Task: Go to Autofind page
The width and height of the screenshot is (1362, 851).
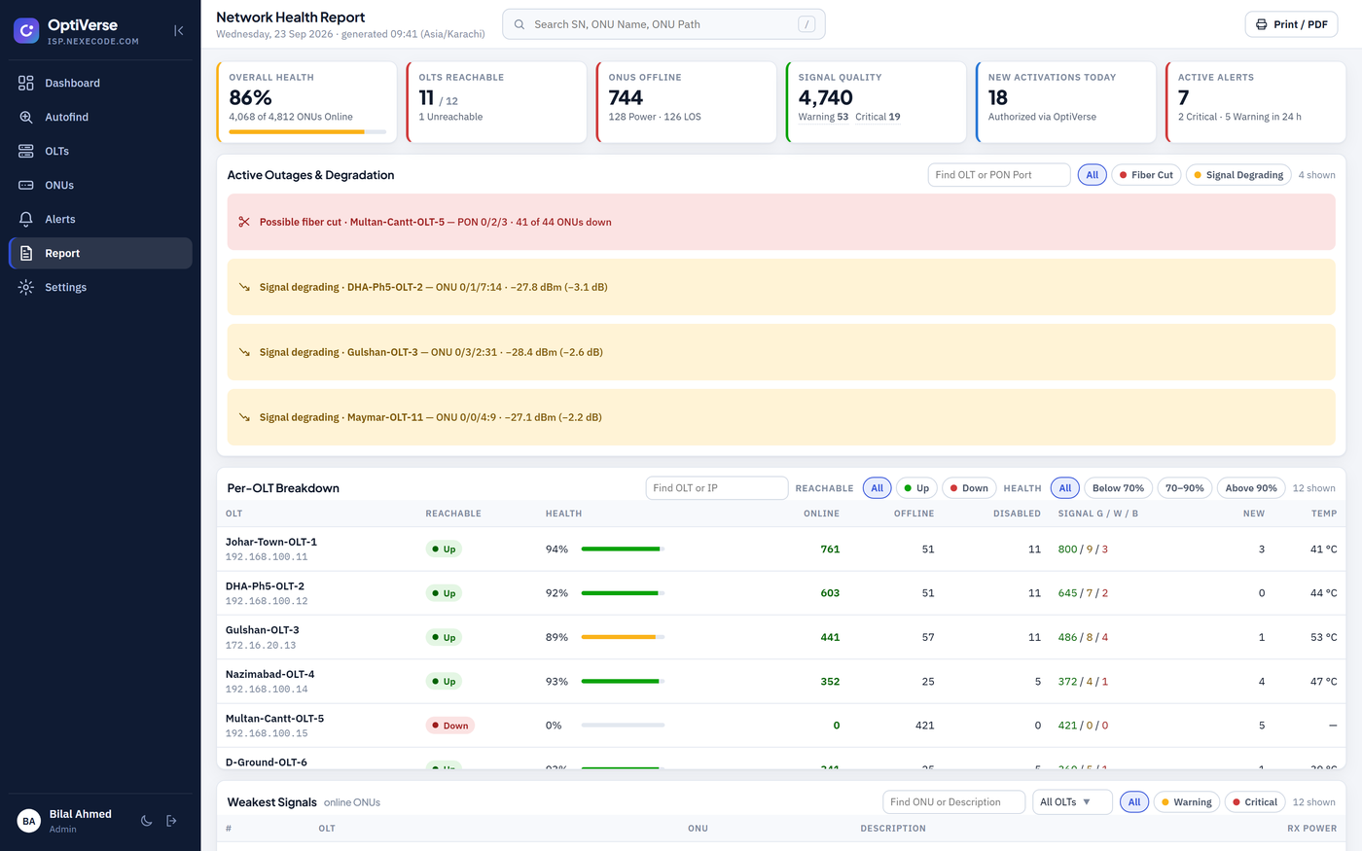Action: (x=100, y=118)
